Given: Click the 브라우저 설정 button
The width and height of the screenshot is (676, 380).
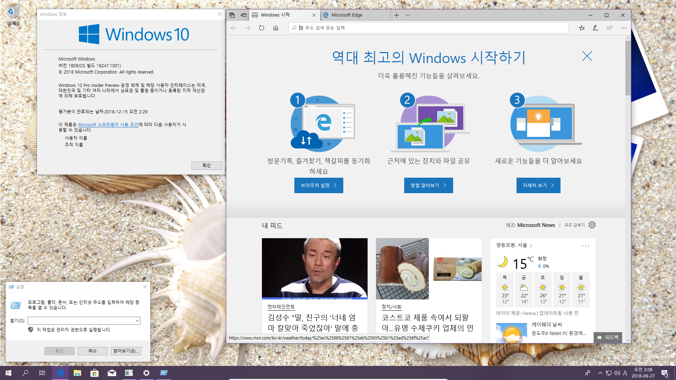Looking at the screenshot, I should [319, 185].
